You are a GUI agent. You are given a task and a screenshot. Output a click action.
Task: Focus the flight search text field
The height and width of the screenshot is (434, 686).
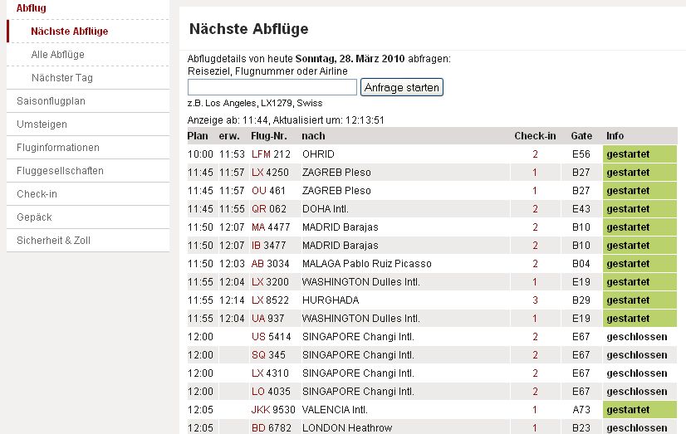click(x=272, y=87)
